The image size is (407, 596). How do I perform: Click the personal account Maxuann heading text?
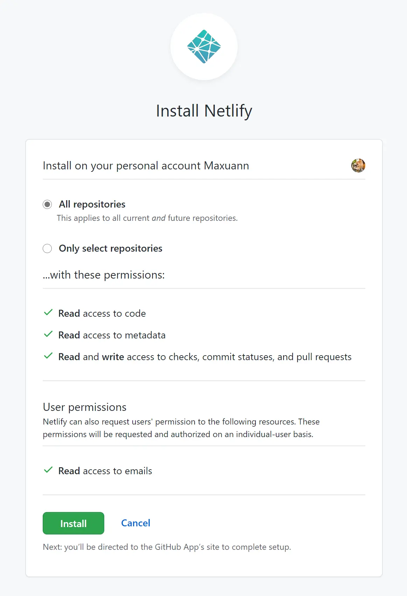(146, 166)
